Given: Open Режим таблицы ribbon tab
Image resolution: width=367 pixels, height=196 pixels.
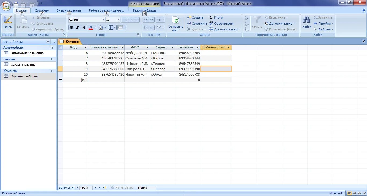Looking at the screenshot, I should [144, 10].
